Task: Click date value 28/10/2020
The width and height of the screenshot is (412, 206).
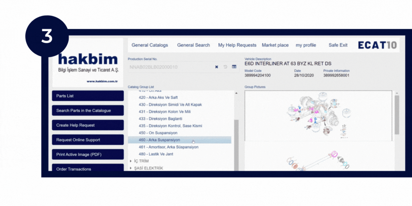Action: point(304,76)
